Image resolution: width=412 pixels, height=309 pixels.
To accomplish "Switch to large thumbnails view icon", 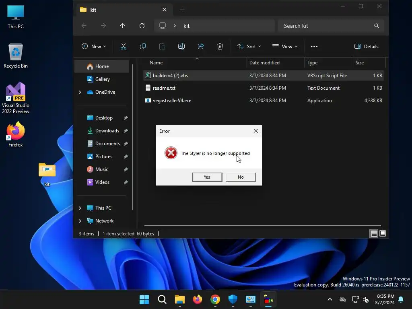I will click(x=383, y=233).
